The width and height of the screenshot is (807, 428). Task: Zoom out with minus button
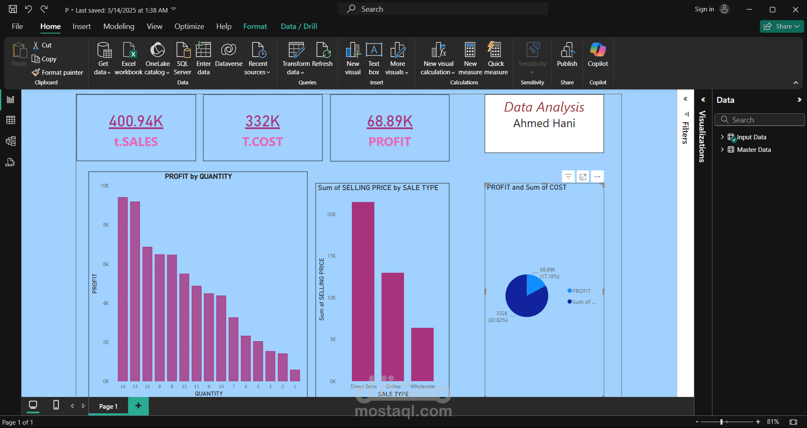697,422
